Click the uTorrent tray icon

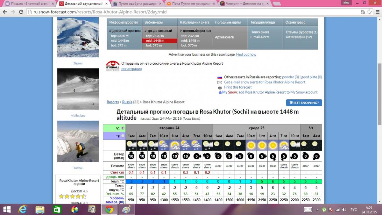pos(324,210)
